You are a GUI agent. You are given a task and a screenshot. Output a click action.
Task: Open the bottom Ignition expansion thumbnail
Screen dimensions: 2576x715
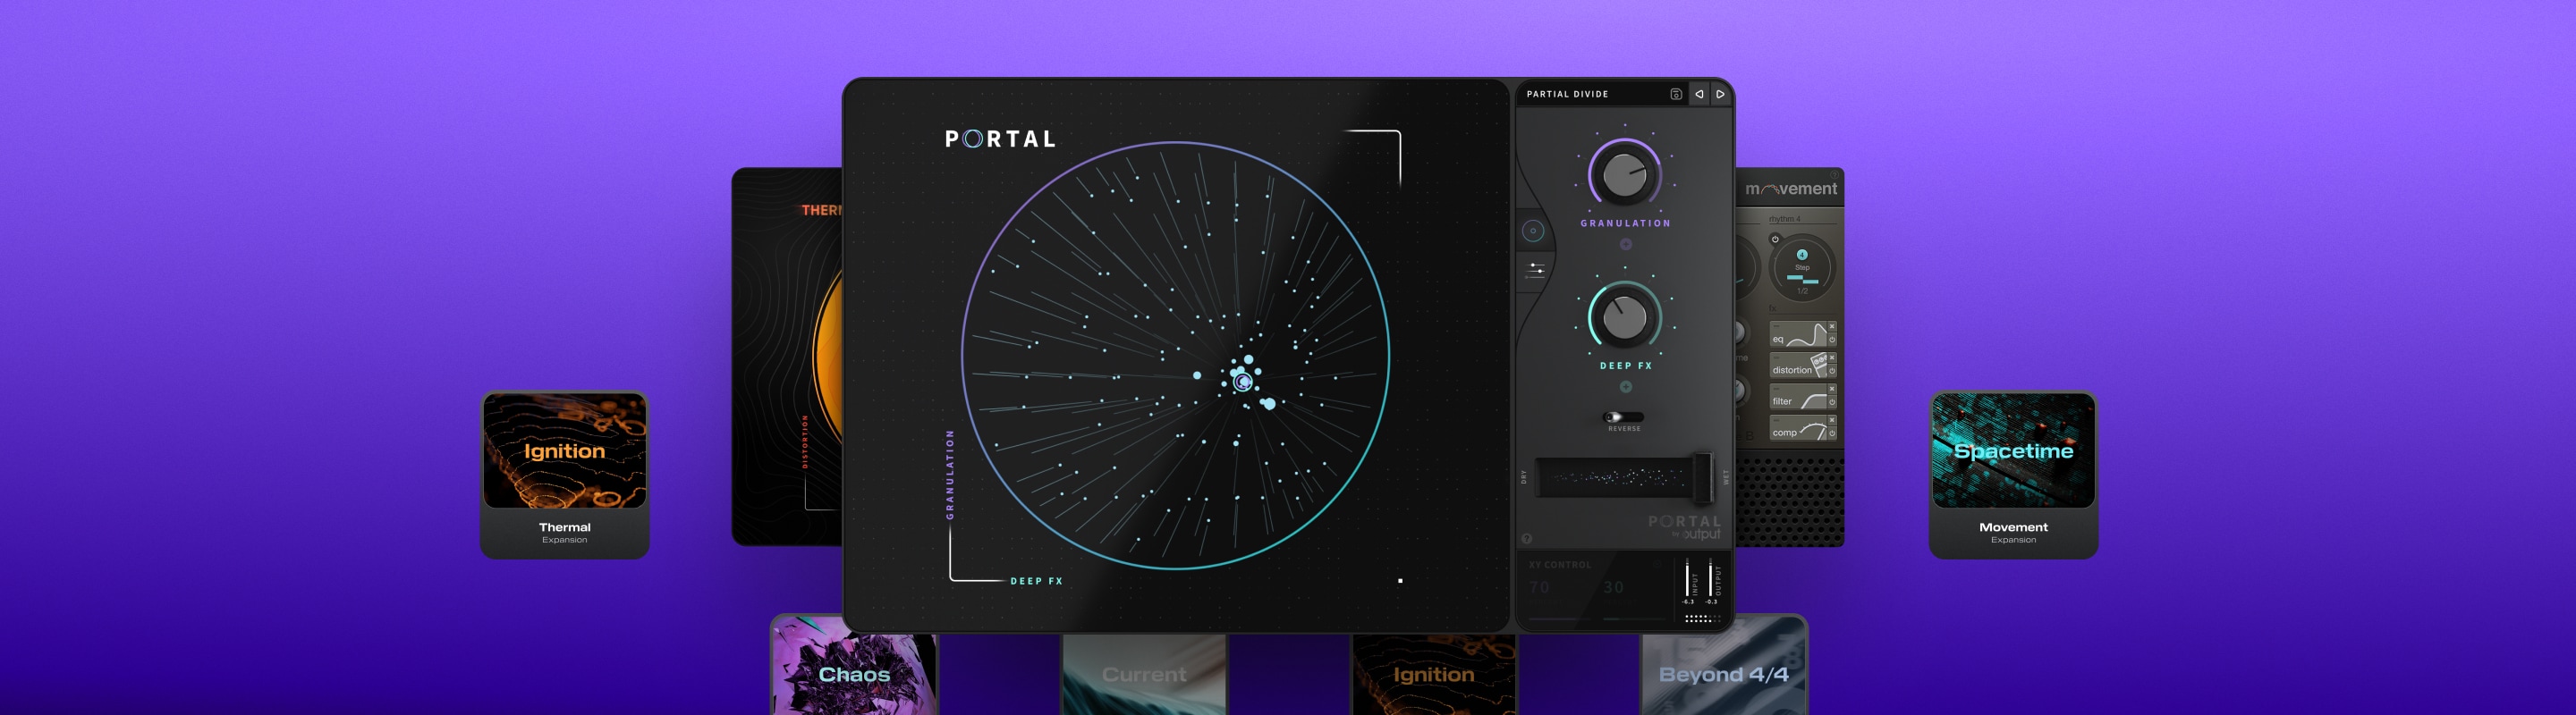point(1434,674)
